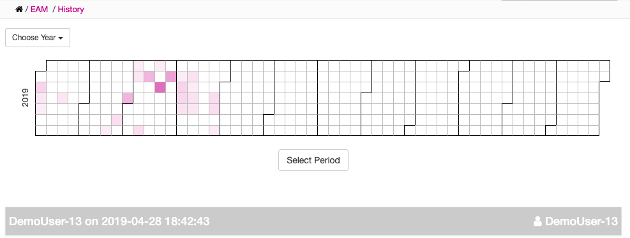This screenshot has width=630, height=238.
Task: Expand the Choose Year dropdown
Action: [38, 38]
